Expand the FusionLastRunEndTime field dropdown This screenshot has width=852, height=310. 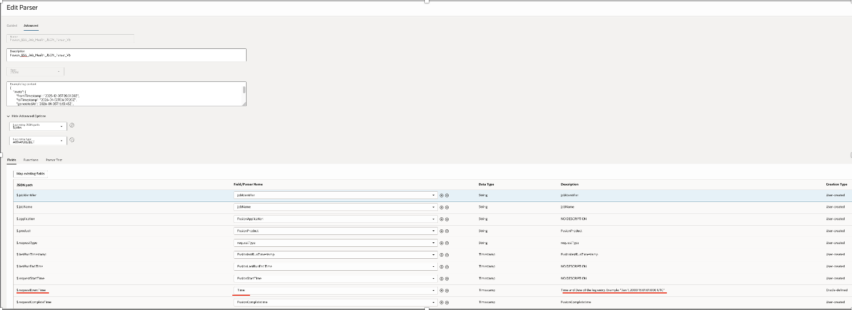[335, 266]
